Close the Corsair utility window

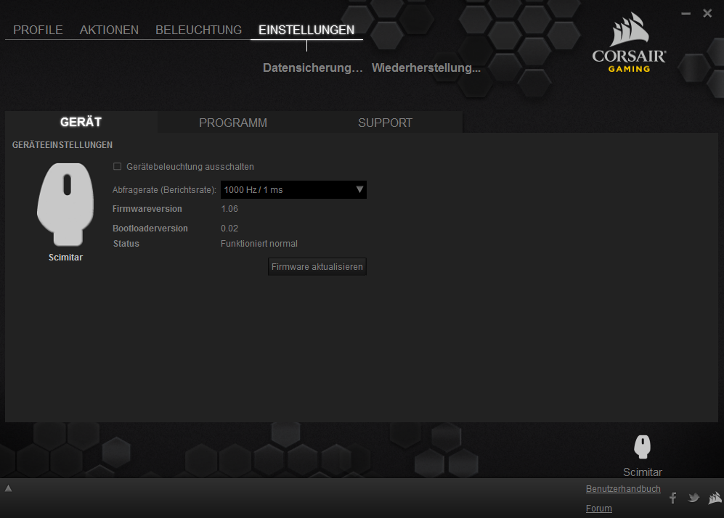(x=707, y=13)
